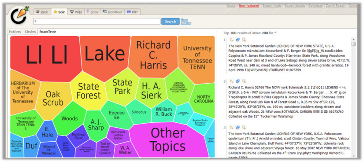Image resolution: width=363 pixels, height=162 pixels.
Task: Preview result 2 with magnifier icon
Action: [x=244, y=81]
